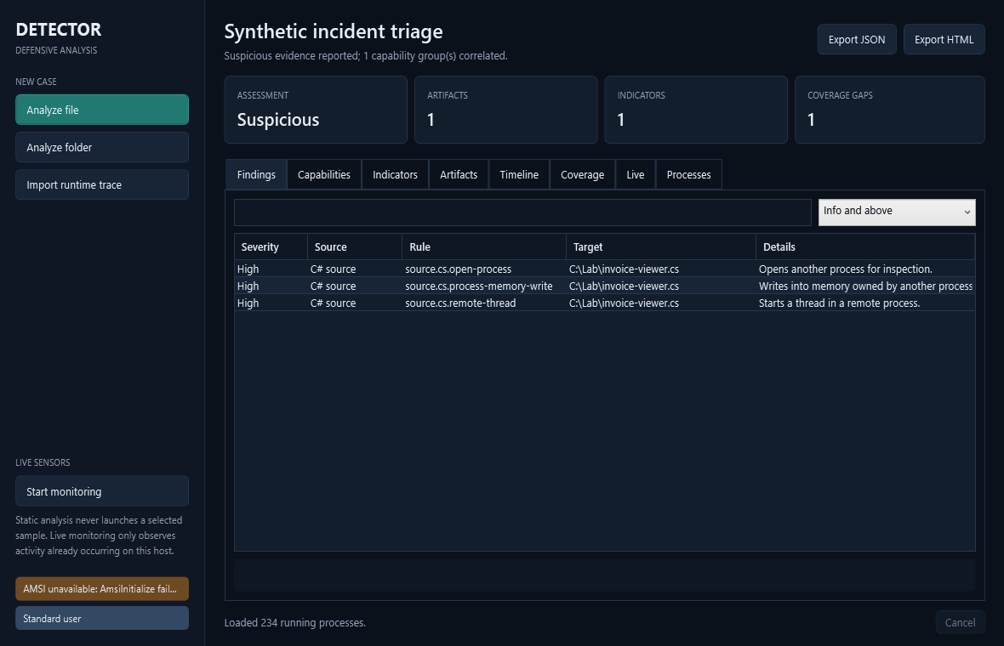Image resolution: width=1004 pixels, height=646 pixels.
Task: Select Import runtime trace
Action: click(x=102, y=184)
